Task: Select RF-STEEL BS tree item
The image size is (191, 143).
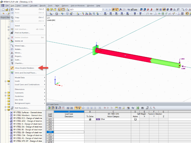Action: pyautogui.click(x=28, y=130)
